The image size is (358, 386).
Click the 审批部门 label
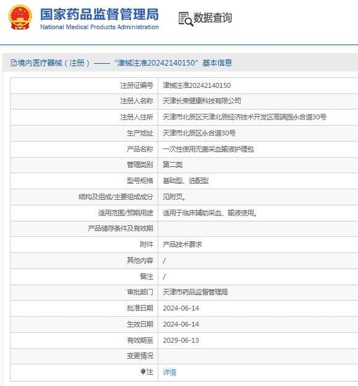coord(140,292)
